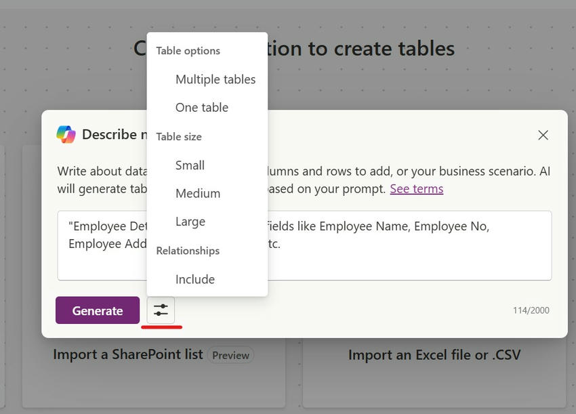Select the Multiple tables option

[215, 79]
